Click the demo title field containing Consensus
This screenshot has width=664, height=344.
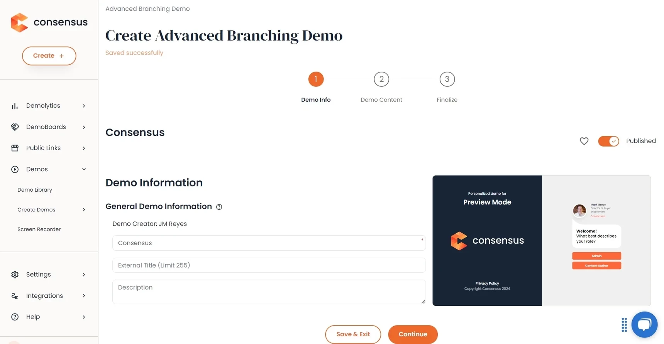[269, 243]
